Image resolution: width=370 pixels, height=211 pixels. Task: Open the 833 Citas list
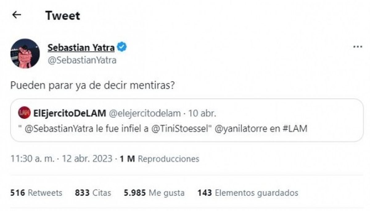[93, 193]
